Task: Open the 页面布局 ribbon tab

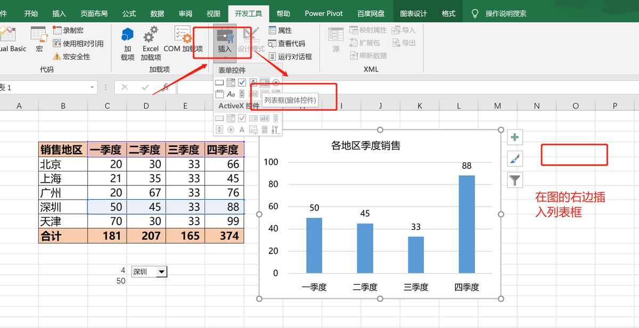Action: click(94, 13)
